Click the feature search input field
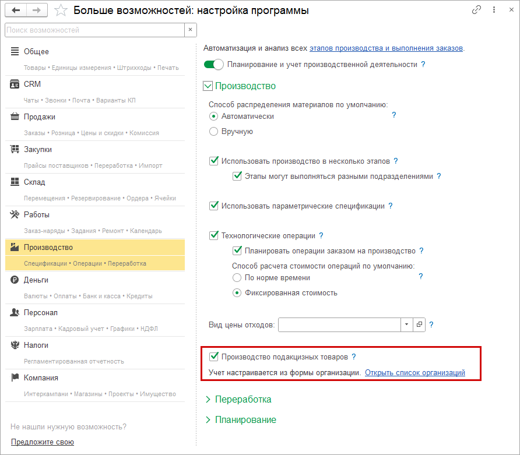This screenshot has height=455, width=520. pyautogui.click(x=93, y=30)
